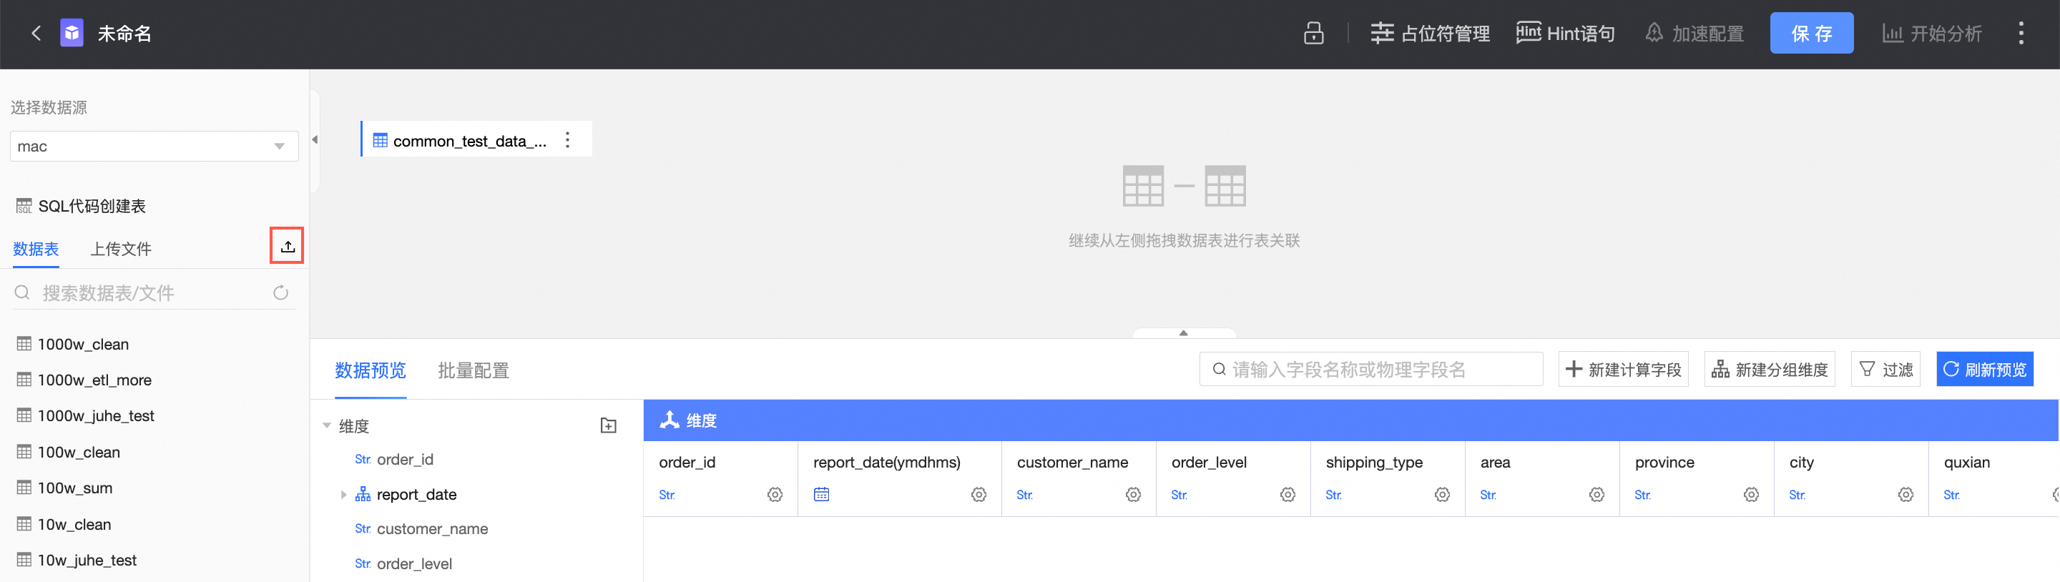Open settings gear for order_level column
The width and height of the screenshot is (2060, 582).
1287,495
